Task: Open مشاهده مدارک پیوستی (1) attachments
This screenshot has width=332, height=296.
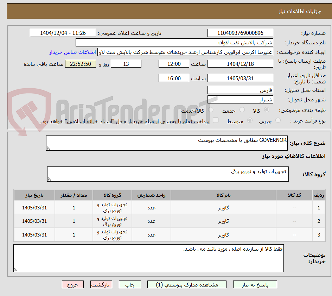Action: pos(187,284)
